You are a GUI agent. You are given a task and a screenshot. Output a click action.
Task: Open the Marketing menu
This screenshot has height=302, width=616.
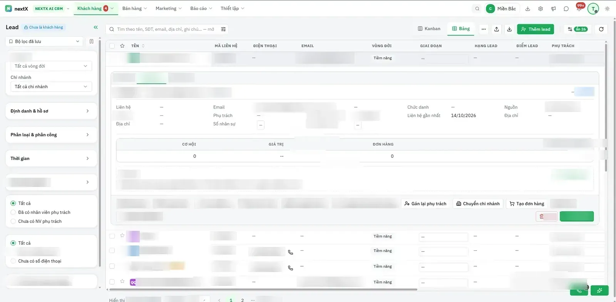pyautogui.click(x=168, y=8)
